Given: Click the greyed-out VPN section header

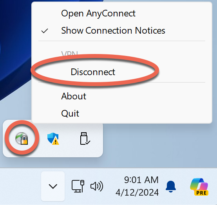Looking at the screenshot, I should pyautogui.click(x=70, y=53).
